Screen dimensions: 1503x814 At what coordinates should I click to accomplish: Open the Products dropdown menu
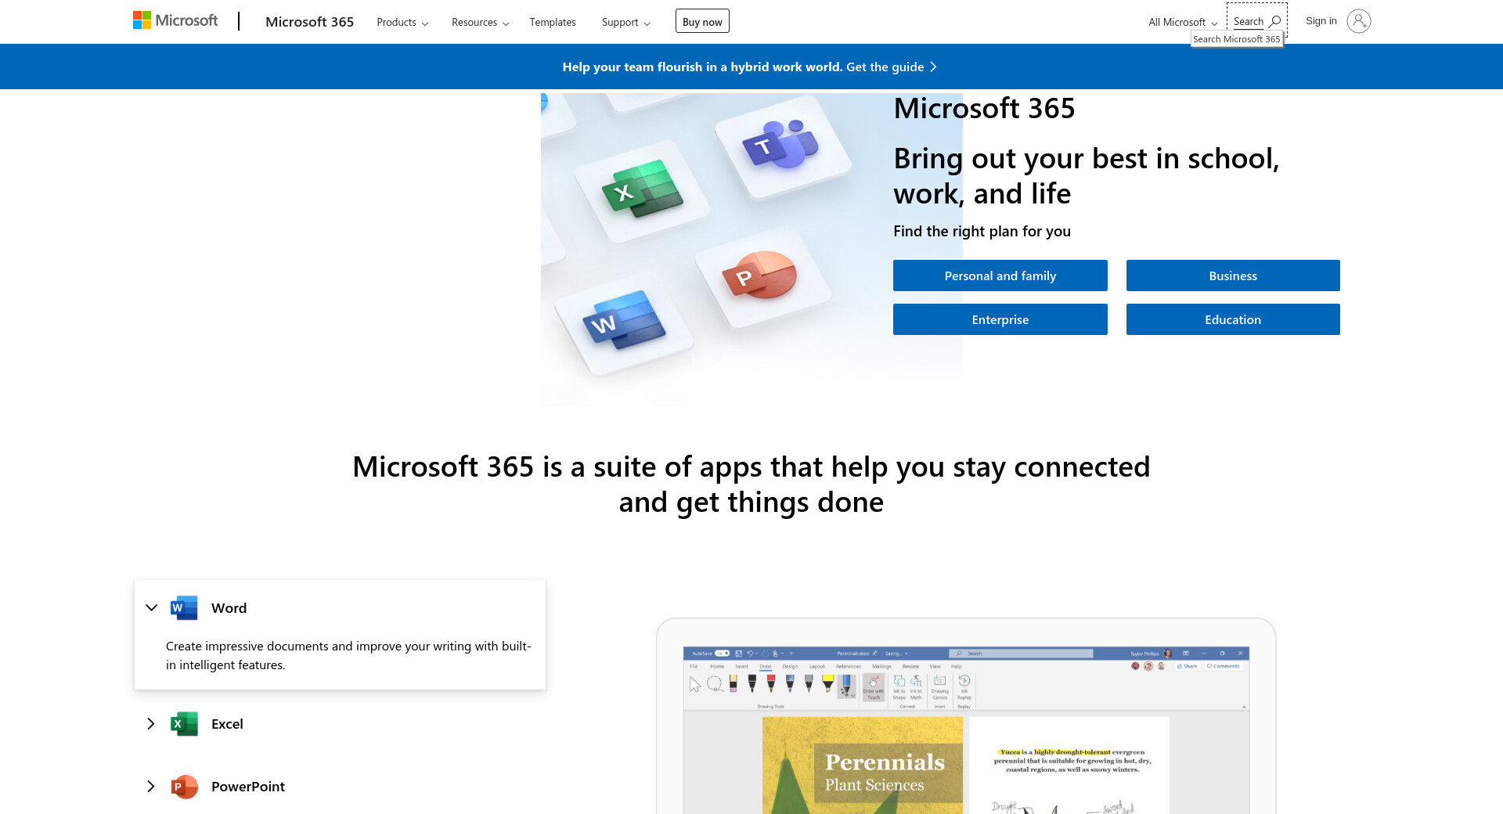pos(402,22)
